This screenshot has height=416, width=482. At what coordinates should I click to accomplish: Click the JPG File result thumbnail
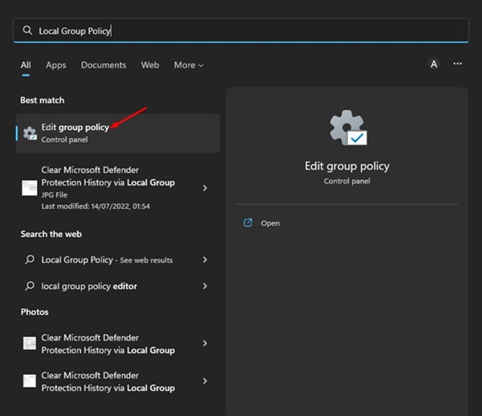pyautogui.click(x=30, y=188)
